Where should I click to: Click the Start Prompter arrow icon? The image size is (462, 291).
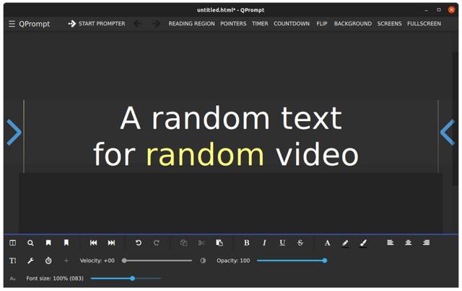72,24
